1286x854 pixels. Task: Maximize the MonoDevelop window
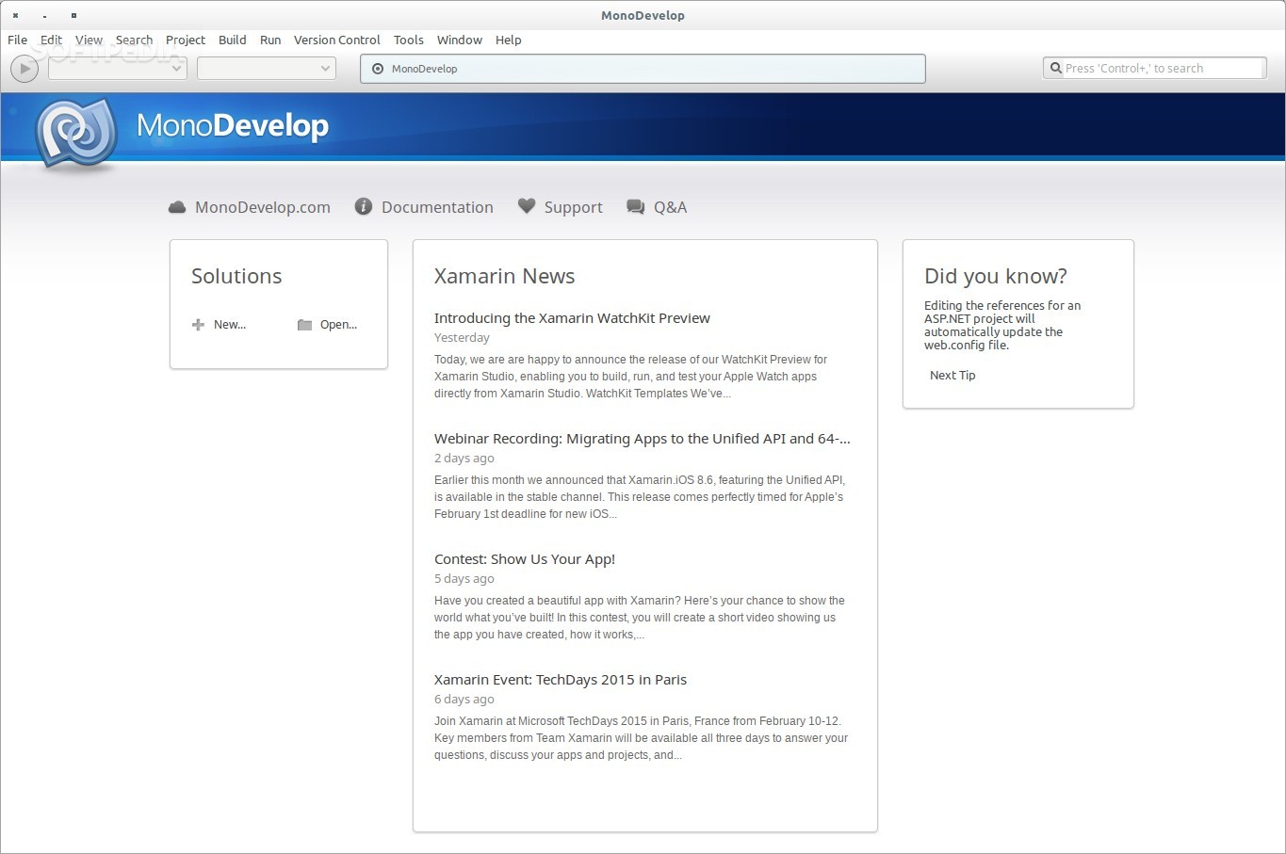73,15
